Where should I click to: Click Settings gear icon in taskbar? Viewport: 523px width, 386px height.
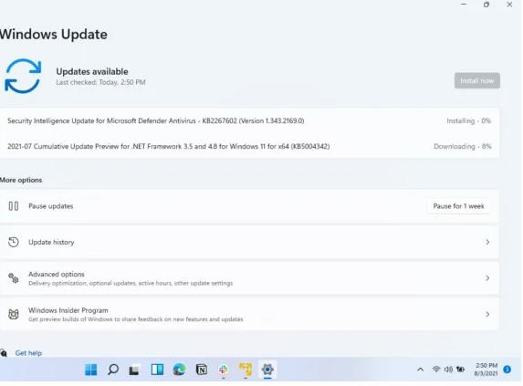tap(267, 370)
